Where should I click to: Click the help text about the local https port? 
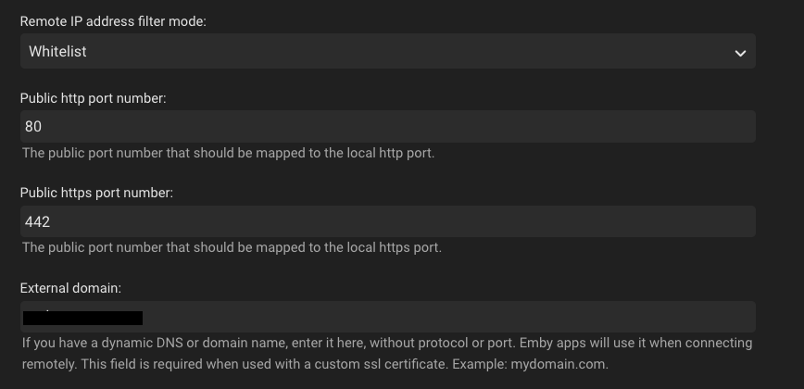pyautogui.click(x=232, y=247)
